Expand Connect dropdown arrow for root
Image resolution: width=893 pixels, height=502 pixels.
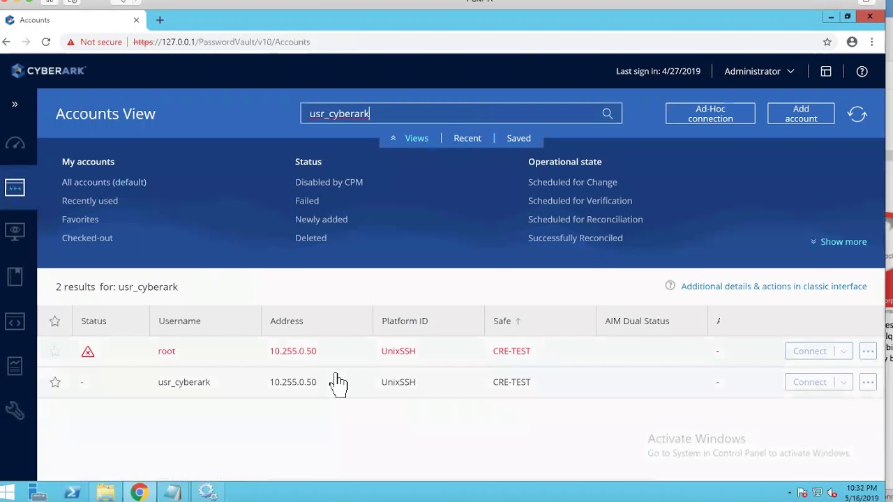coord(843,351)
